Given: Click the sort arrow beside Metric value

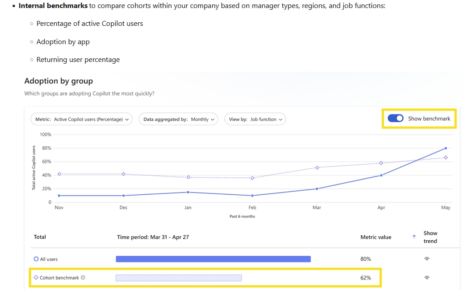Looking at the screenshot, I should (x=414, y=237).
